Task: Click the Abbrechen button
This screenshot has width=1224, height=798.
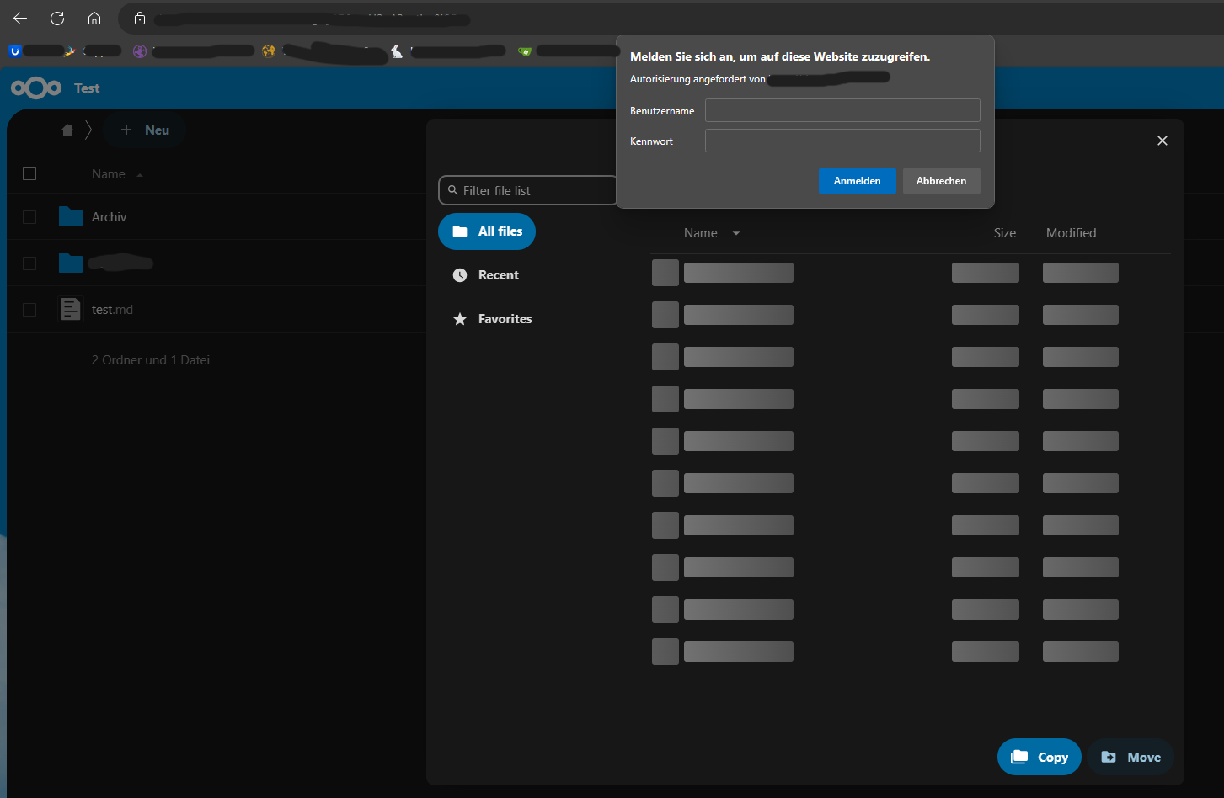Action: click(x=941, y=181)
